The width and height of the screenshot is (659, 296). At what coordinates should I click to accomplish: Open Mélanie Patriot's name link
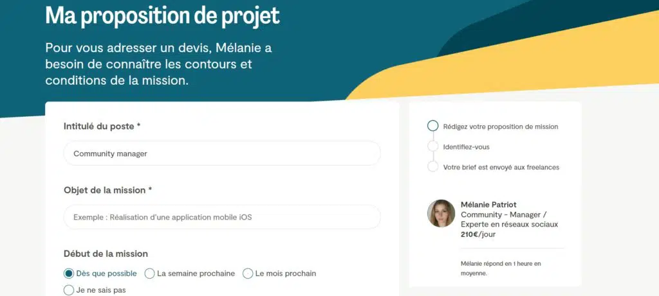tap(488, 204)
